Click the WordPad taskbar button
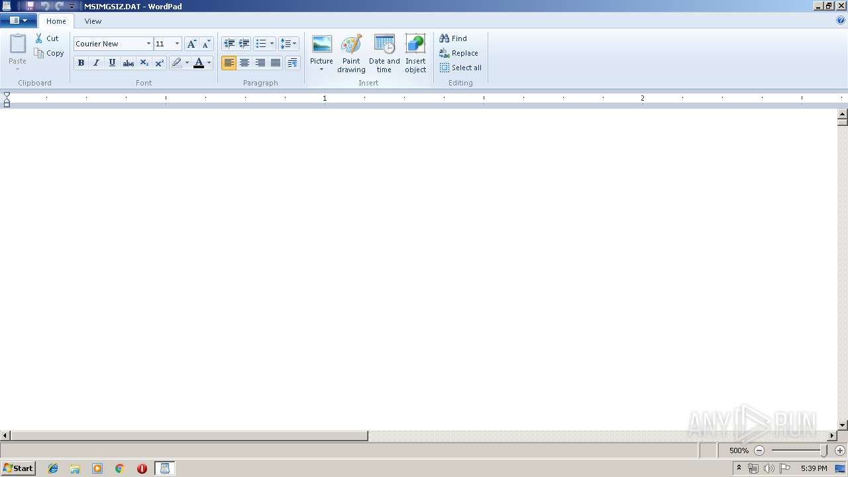 [x=164, y=468]
